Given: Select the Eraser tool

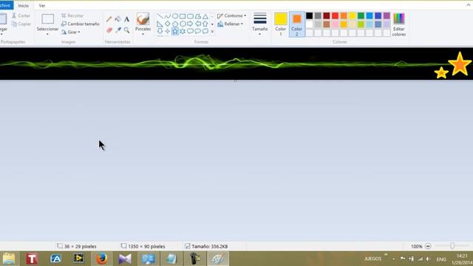Looking at the screenshot, I should coord(109,30).
